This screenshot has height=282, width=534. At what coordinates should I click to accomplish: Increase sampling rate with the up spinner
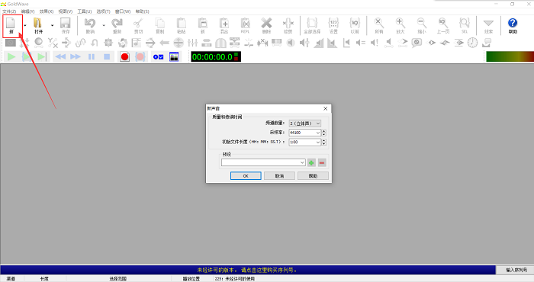(324, 131)
